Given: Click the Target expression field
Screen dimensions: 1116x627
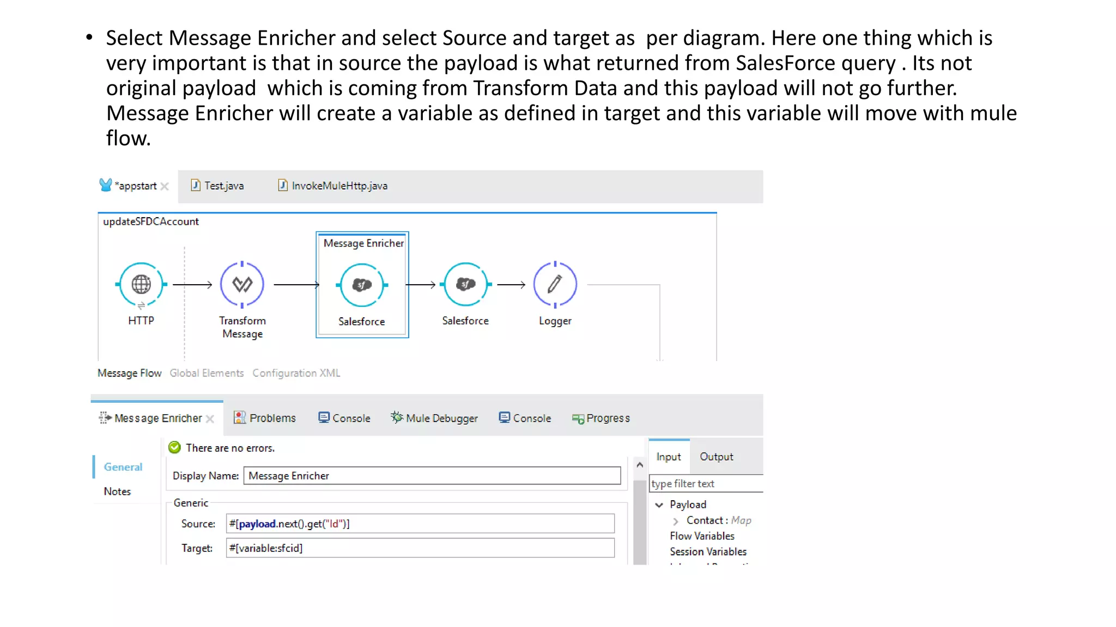Looking at the screenshot, I should pyautogui.click(x=420, y=548).
